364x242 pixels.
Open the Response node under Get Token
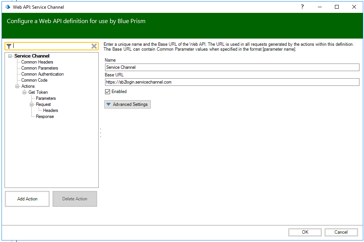click(45, 116)
